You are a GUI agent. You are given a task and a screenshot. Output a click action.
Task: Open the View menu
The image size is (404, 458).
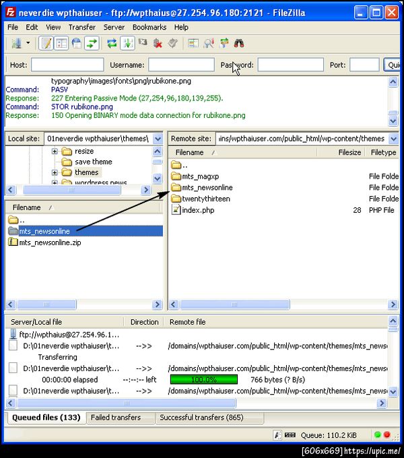click(x=53, y=27)
